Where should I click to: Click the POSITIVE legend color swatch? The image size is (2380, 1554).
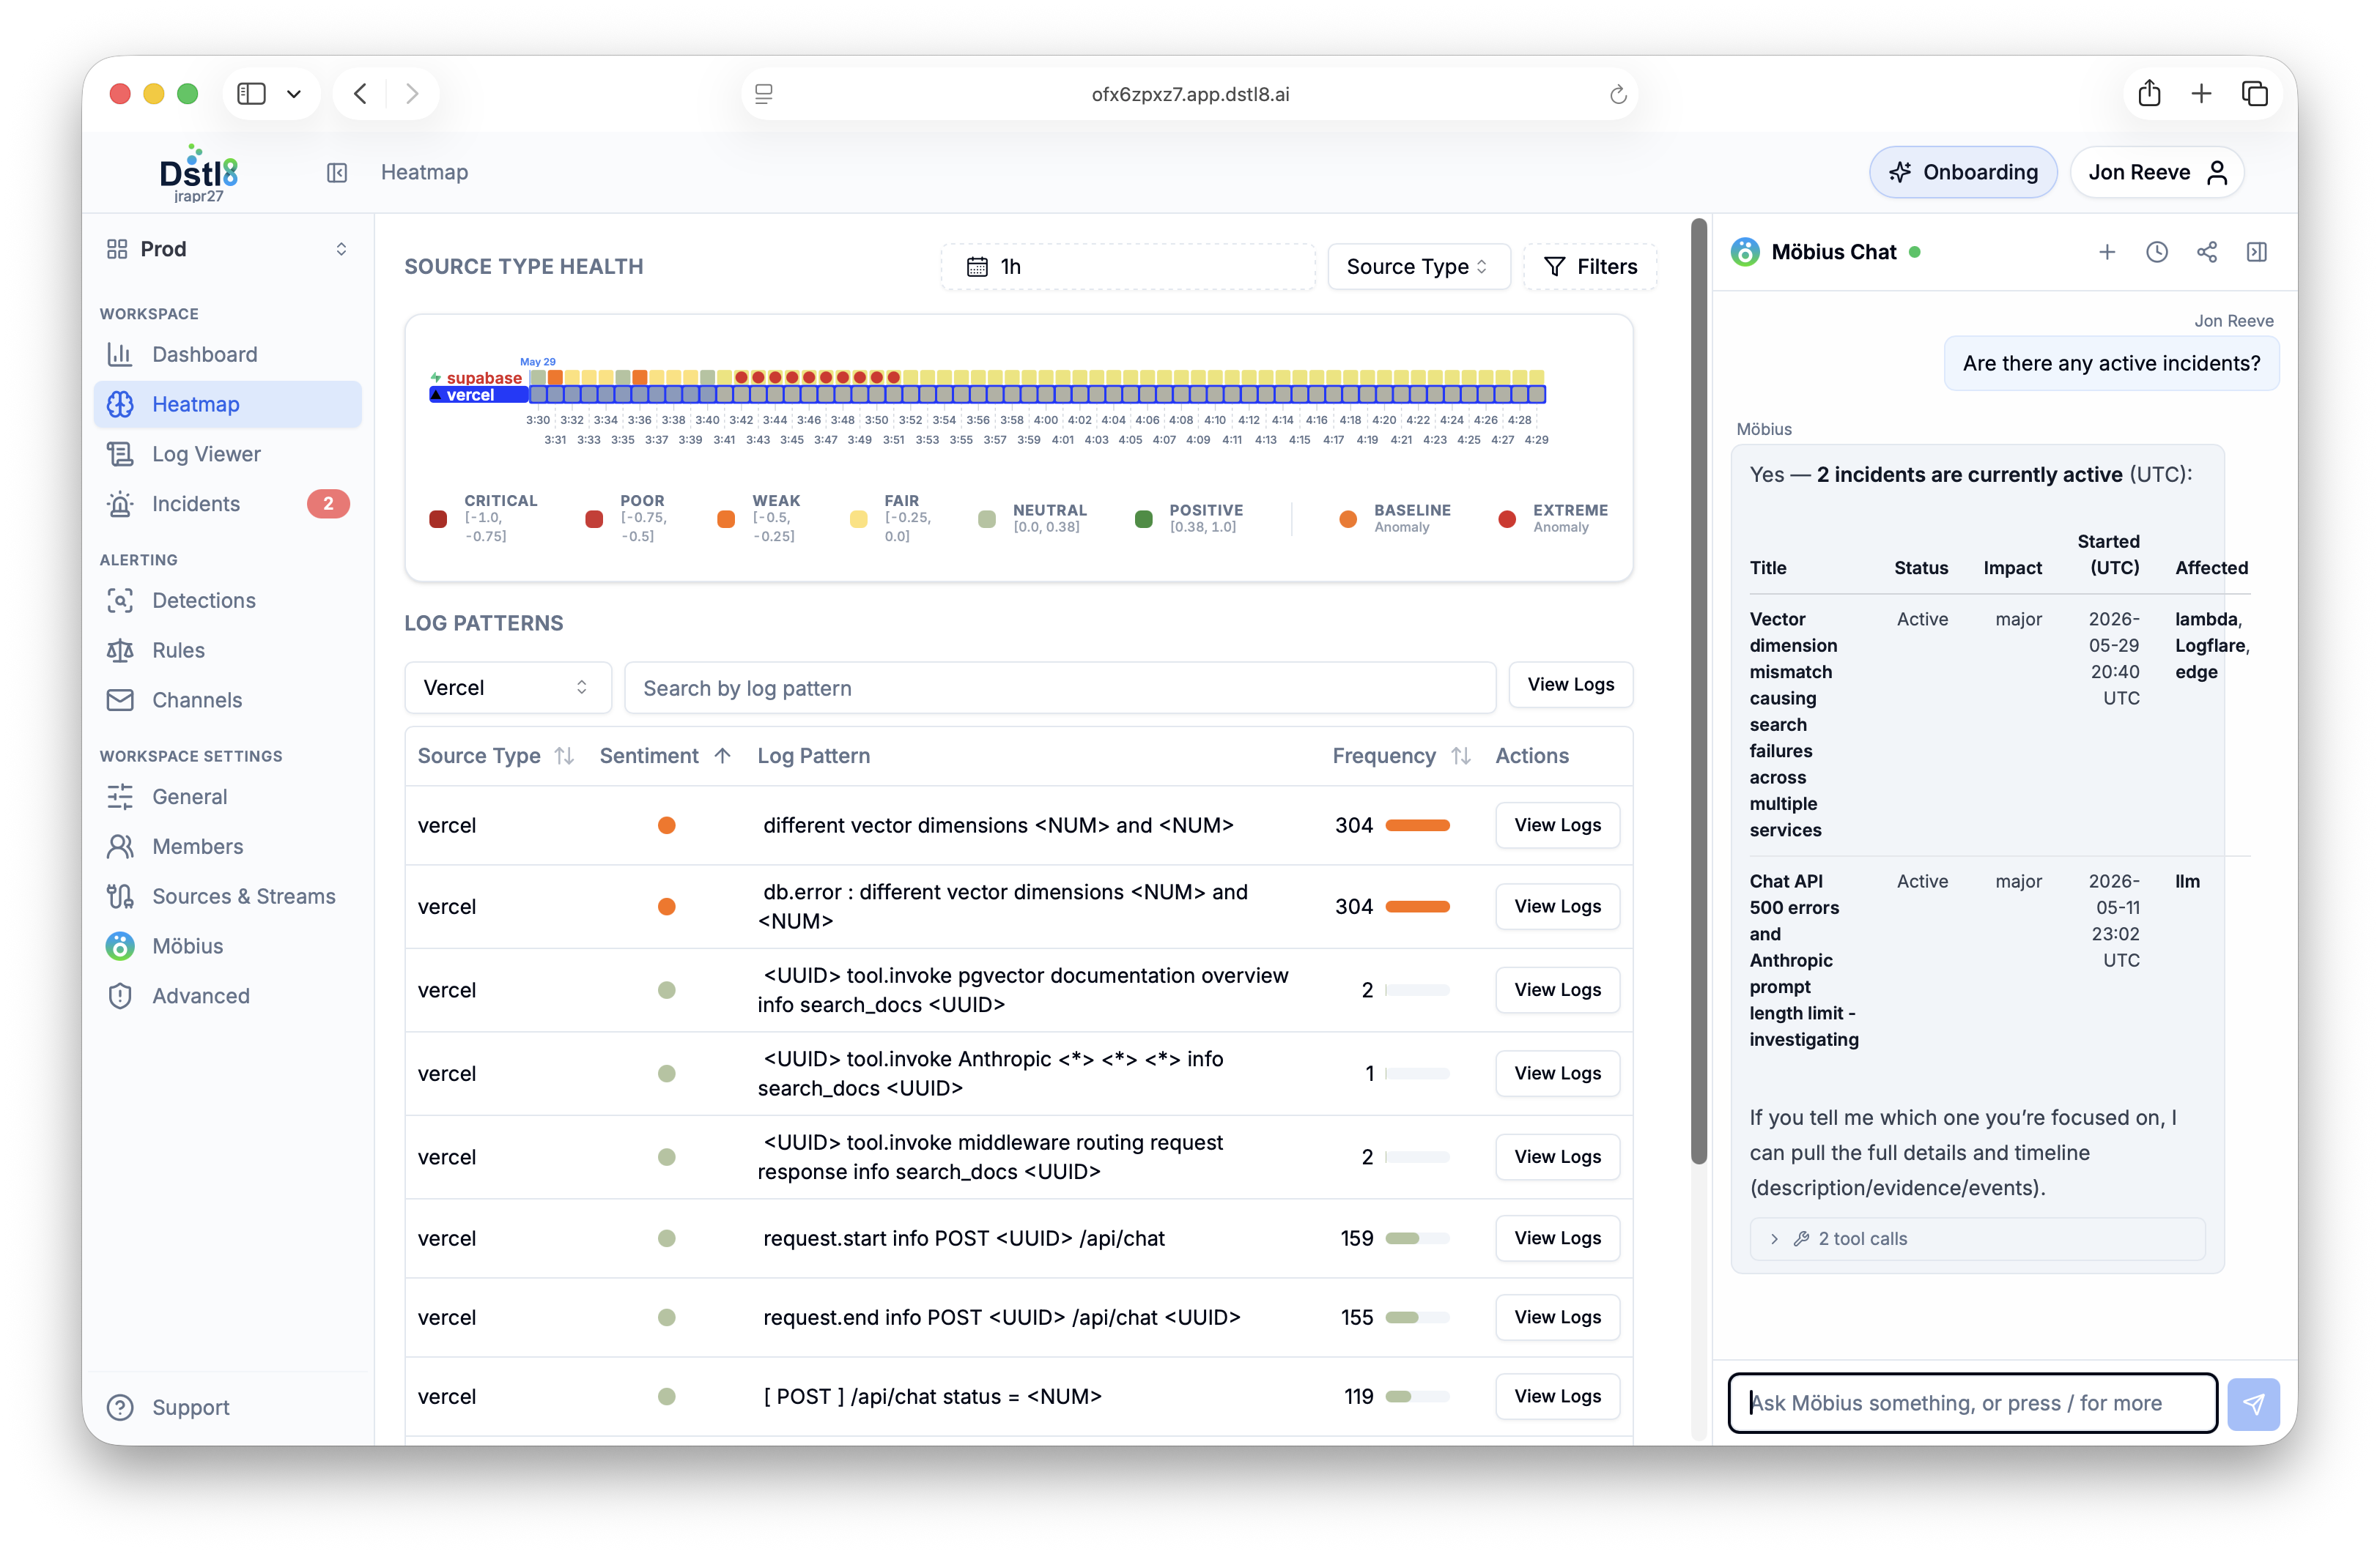1144,520
